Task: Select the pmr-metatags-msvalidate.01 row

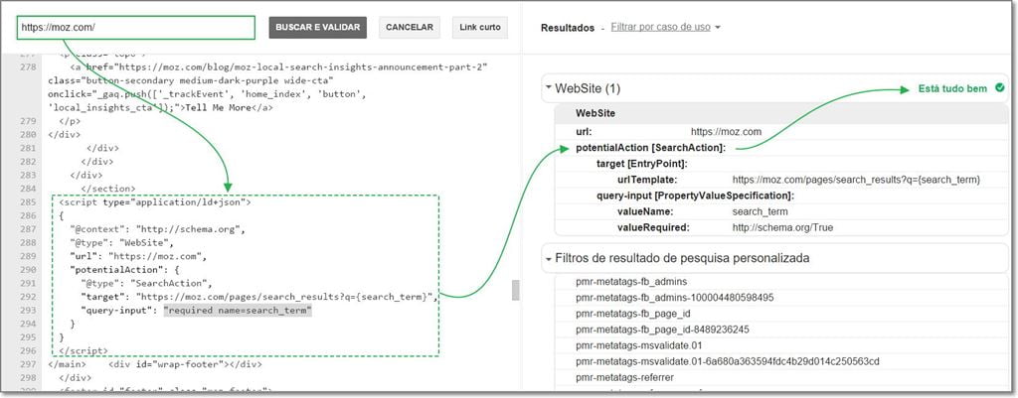Action: tap(781, 345)
